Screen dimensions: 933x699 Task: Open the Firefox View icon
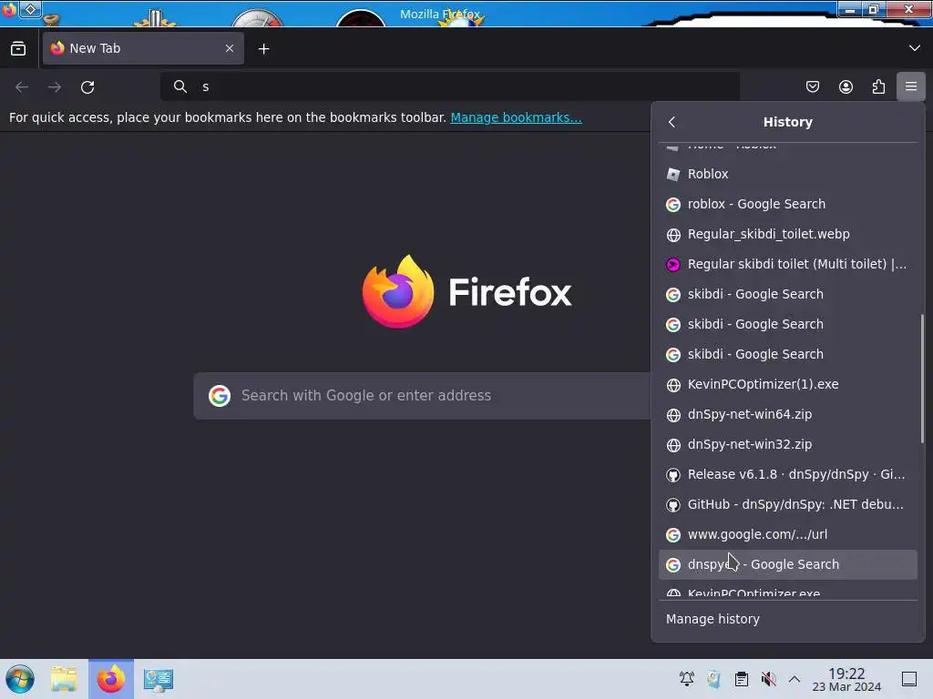pyautogui.click(x=18, y=49)
